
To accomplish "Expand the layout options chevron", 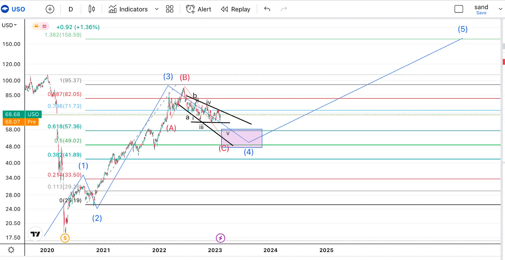I will 500,9.
